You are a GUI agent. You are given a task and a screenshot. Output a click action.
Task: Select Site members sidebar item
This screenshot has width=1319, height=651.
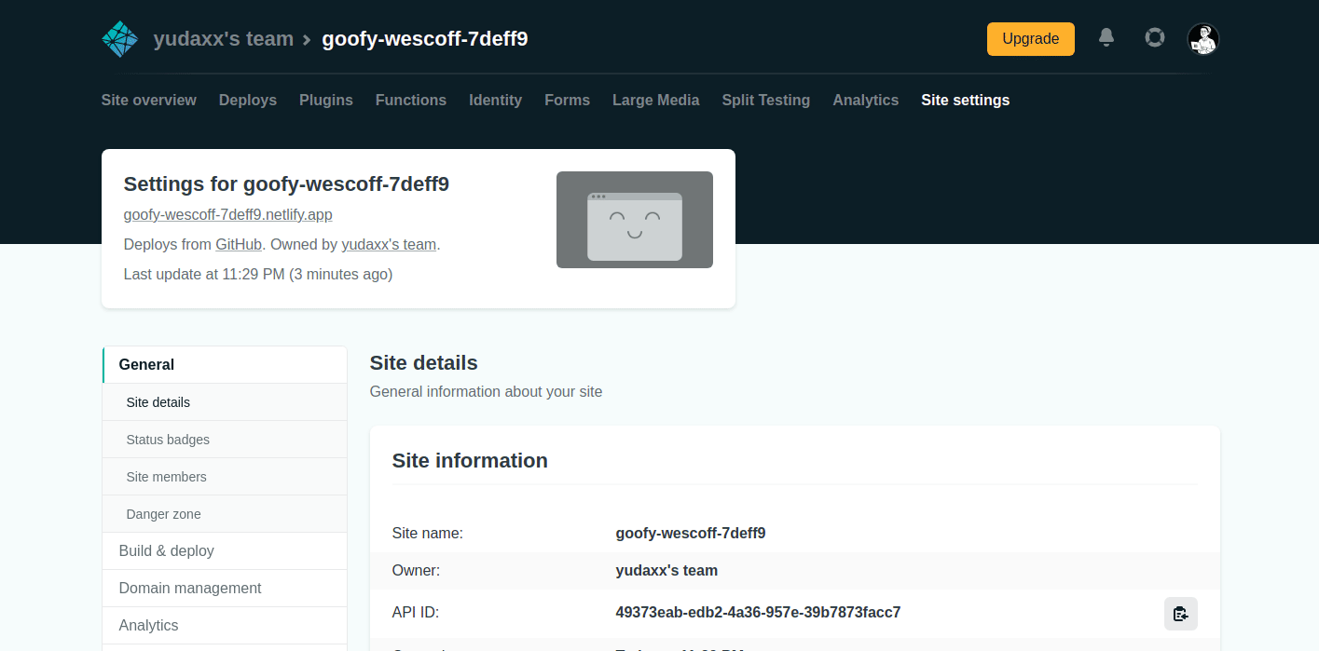pyautogui.click(x=225, y=477)
